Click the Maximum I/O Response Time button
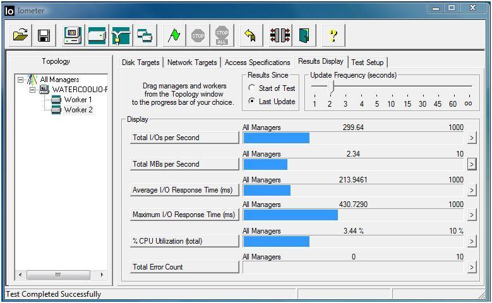This screenshot has height=303, width=492. 184,215
